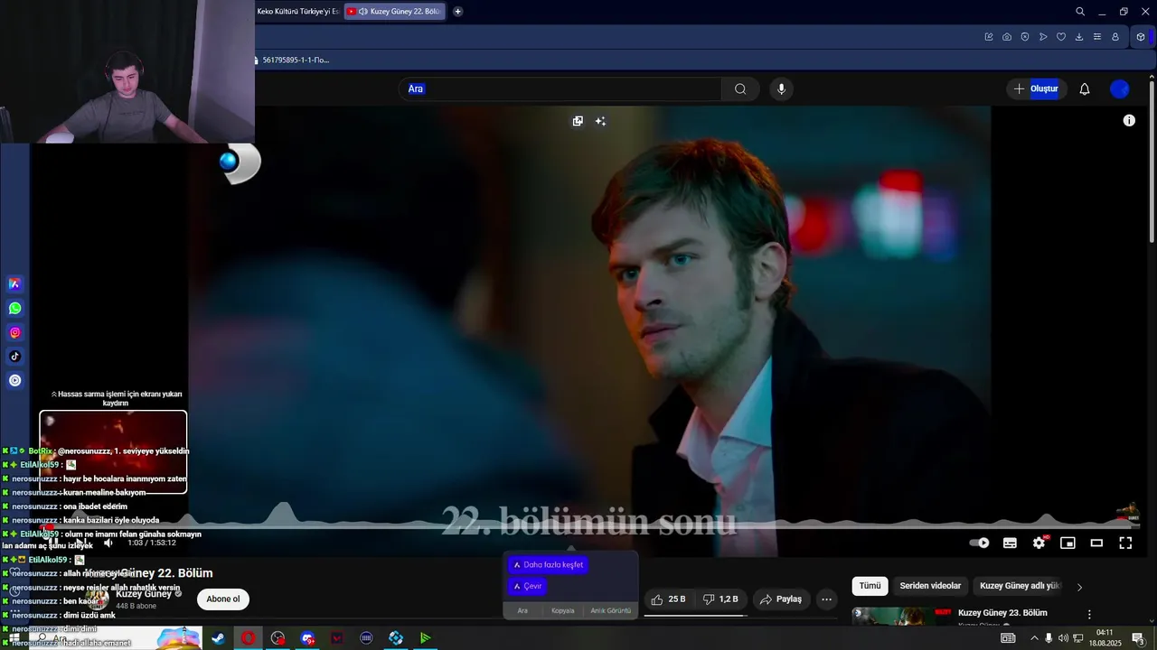This screenshot has height=650, width=1157.
Task: Mute the video volume speaker
Action: tap(108, 543)
